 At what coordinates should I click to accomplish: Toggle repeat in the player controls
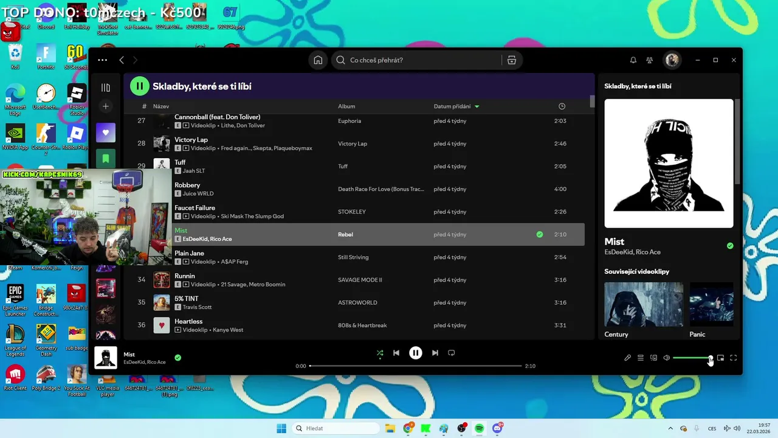451,353
